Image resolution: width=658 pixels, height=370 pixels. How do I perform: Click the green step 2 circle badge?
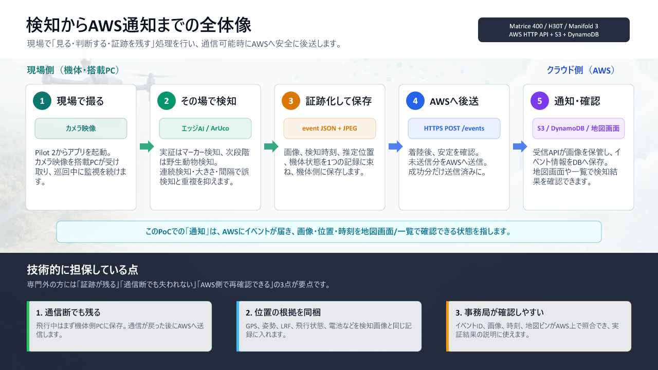click(x=167, y=101)
